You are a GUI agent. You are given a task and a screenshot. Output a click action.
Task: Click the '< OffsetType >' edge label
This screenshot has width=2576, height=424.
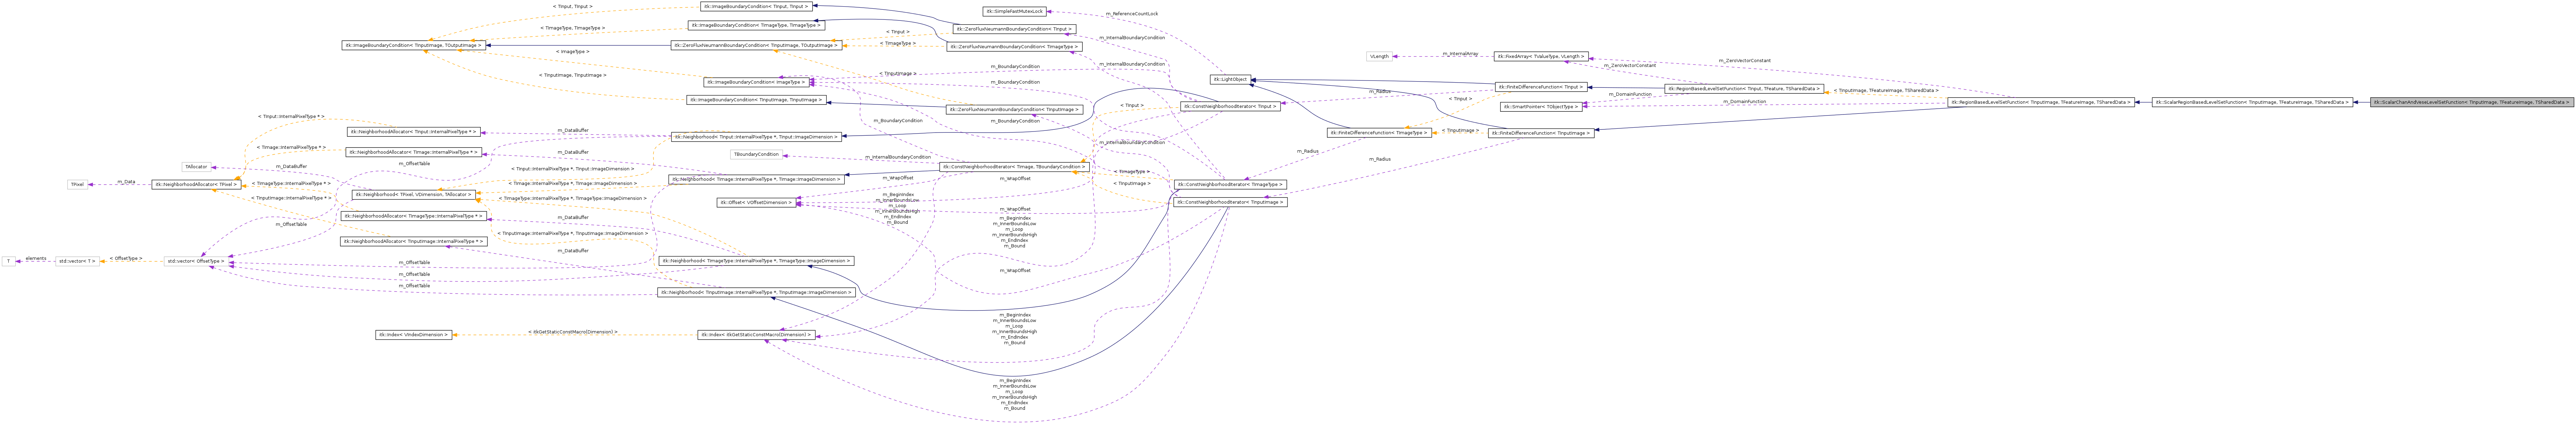pyautogui.click(x=126, y=258)
